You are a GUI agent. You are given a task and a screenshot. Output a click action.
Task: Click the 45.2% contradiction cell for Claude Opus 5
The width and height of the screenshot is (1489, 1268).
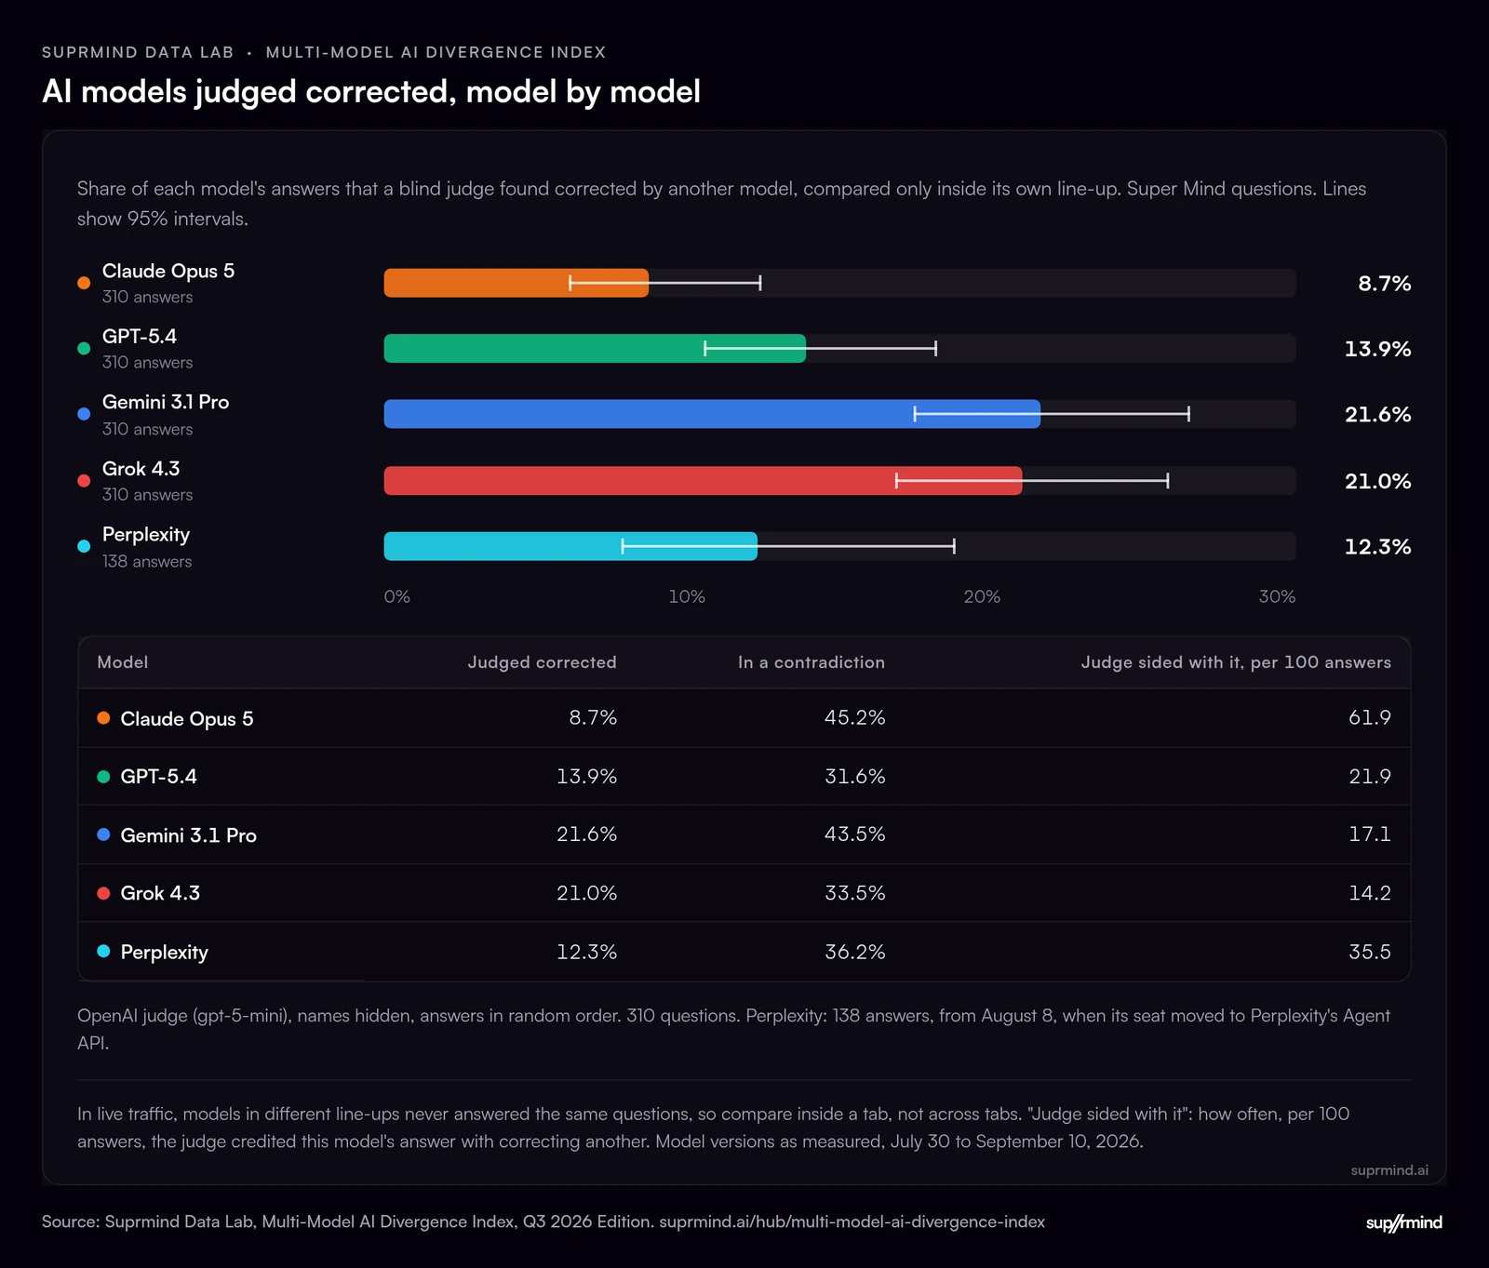(854, 717)
